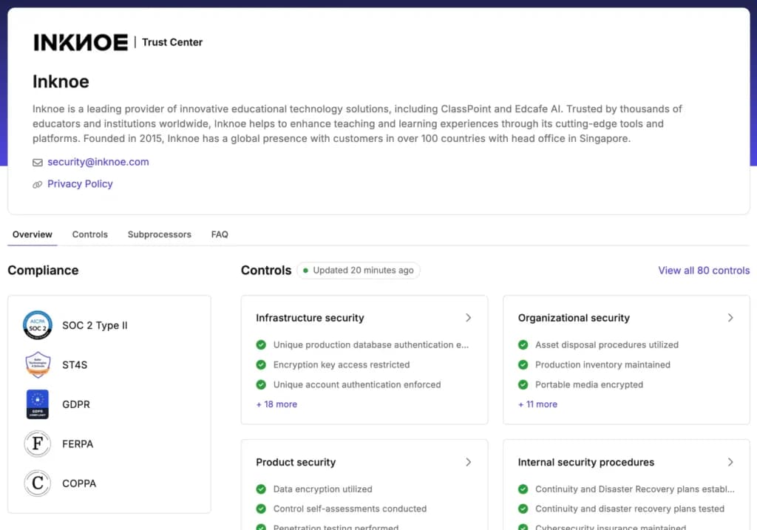Viewport: 757px width, 530px height.
Task: Click the chain link icon beside Privacy Policy
Action: [x=38, y=184]
